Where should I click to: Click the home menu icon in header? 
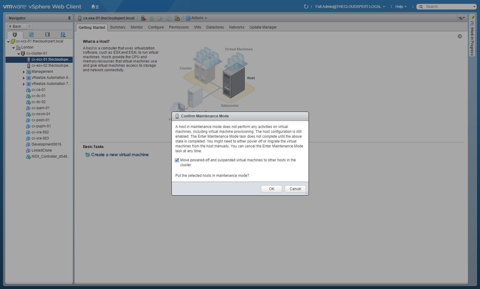coord(95,7)
